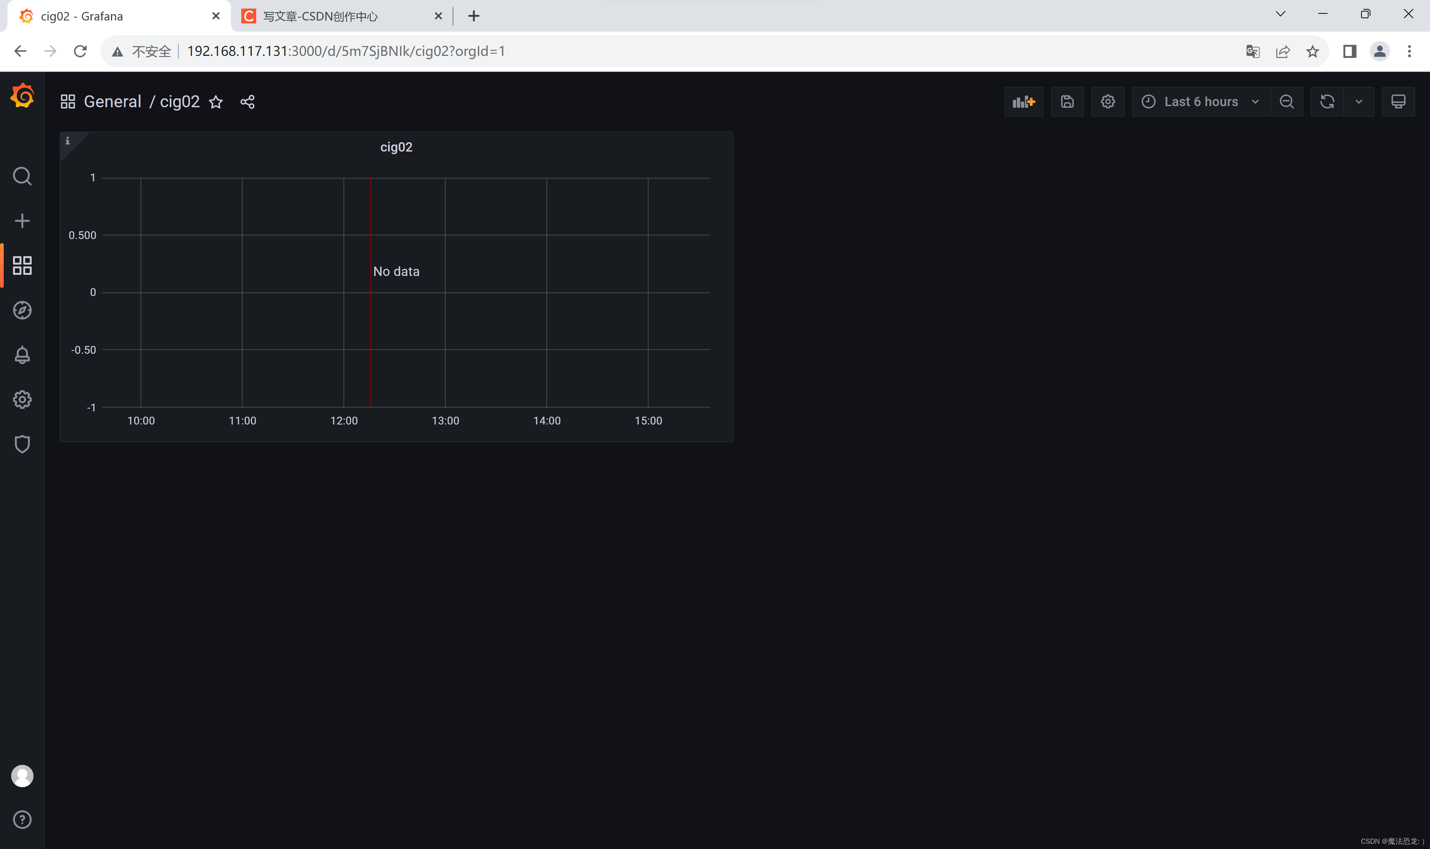Bookmark this page star icon

pyautogui.click(x=1313, y=51)
